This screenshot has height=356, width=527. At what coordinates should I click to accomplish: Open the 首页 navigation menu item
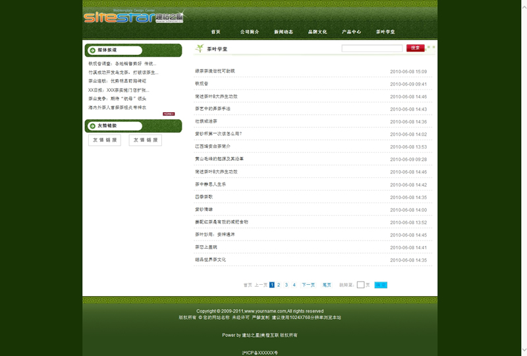point(215,32)
